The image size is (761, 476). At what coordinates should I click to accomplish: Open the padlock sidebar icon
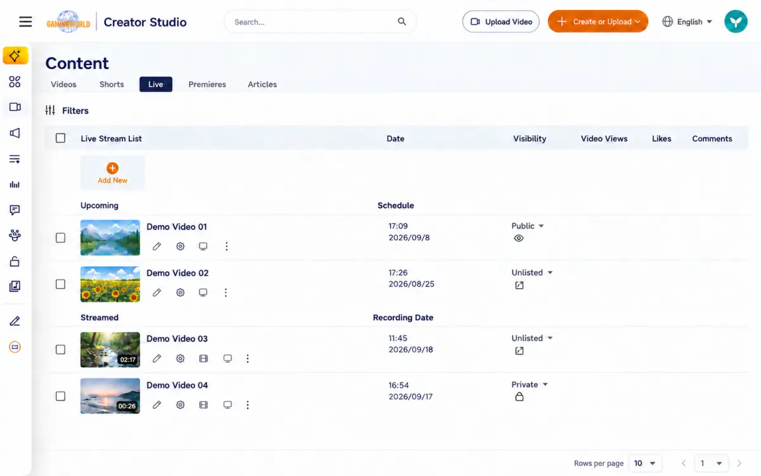coord(15,261)
